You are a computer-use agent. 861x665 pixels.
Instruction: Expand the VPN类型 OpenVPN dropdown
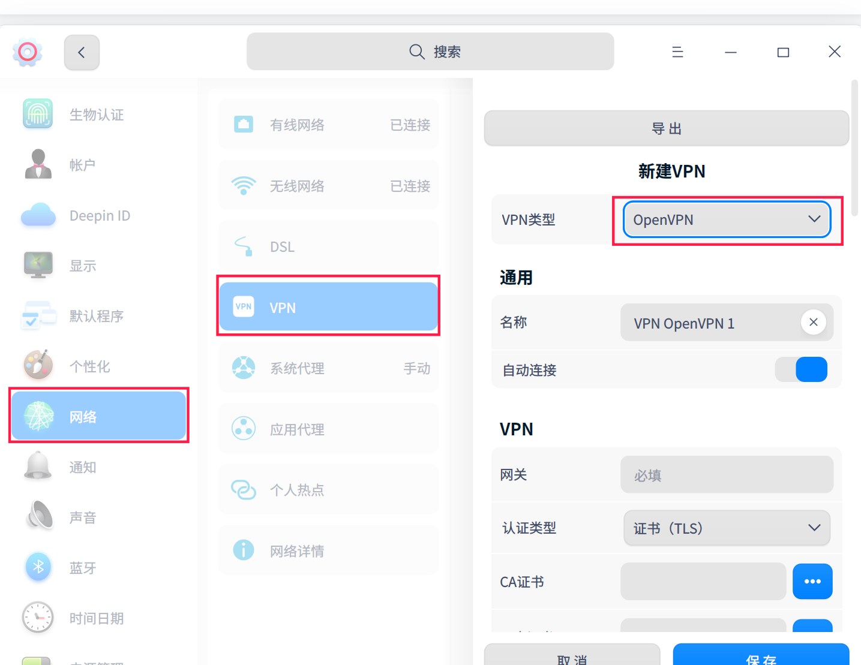pyautogui.click(x=727, y=219)
